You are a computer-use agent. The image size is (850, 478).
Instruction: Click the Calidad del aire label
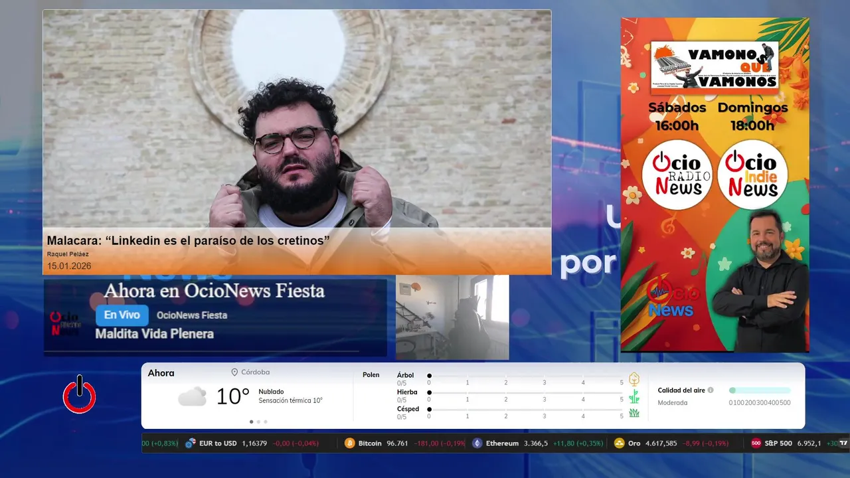coord(681,390)
